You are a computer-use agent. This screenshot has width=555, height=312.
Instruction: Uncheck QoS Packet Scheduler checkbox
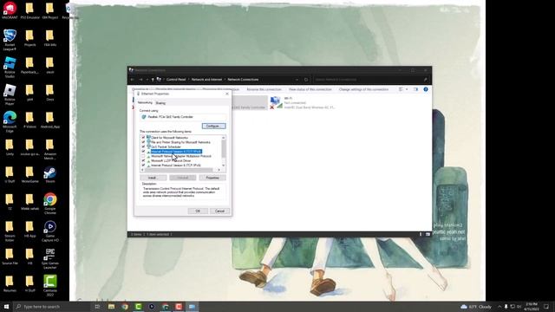(143, 146)
